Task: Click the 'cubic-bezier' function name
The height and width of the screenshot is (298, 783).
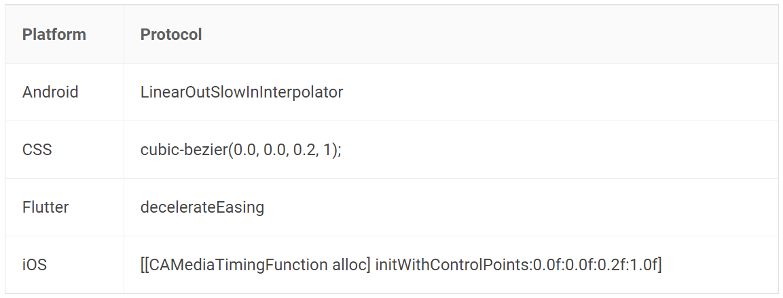Action: pyautogui.click(x=184, y=150)
